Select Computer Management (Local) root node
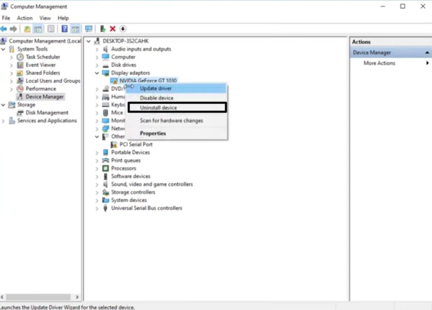 (45, 41)
